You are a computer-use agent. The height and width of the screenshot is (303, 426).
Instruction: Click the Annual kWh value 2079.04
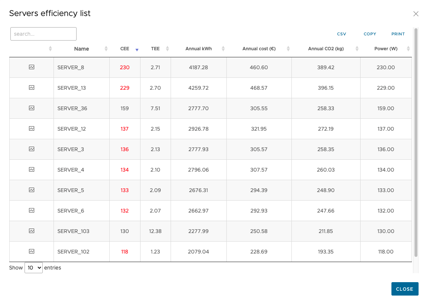tap(199, 252)
